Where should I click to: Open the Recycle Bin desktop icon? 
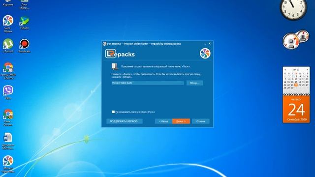pos(8,3)
